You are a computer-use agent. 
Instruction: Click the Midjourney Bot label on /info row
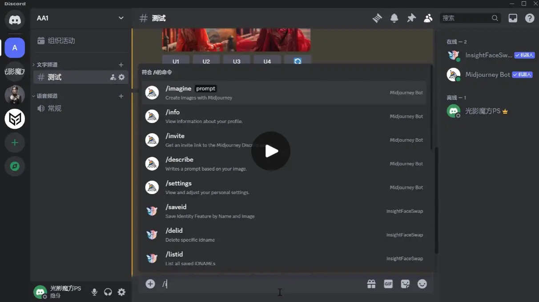pos(406,116)
